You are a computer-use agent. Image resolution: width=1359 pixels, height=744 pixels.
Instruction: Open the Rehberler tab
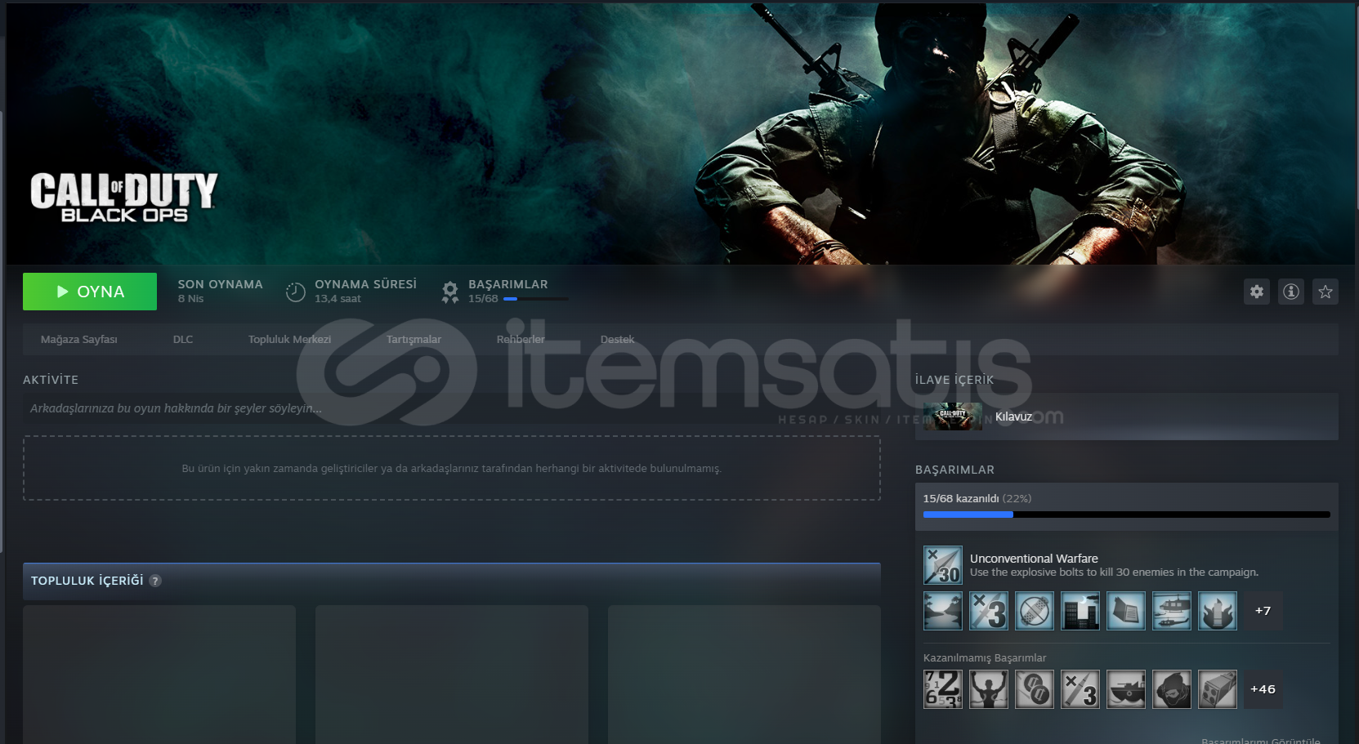point(521,340)
